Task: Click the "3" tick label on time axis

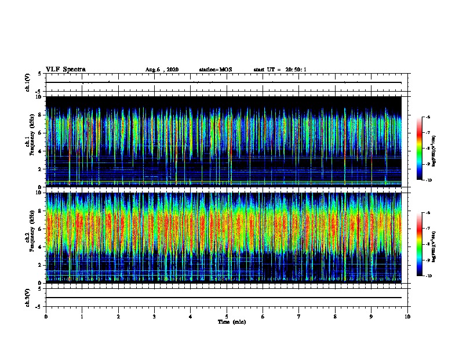Action: point(154,317)
